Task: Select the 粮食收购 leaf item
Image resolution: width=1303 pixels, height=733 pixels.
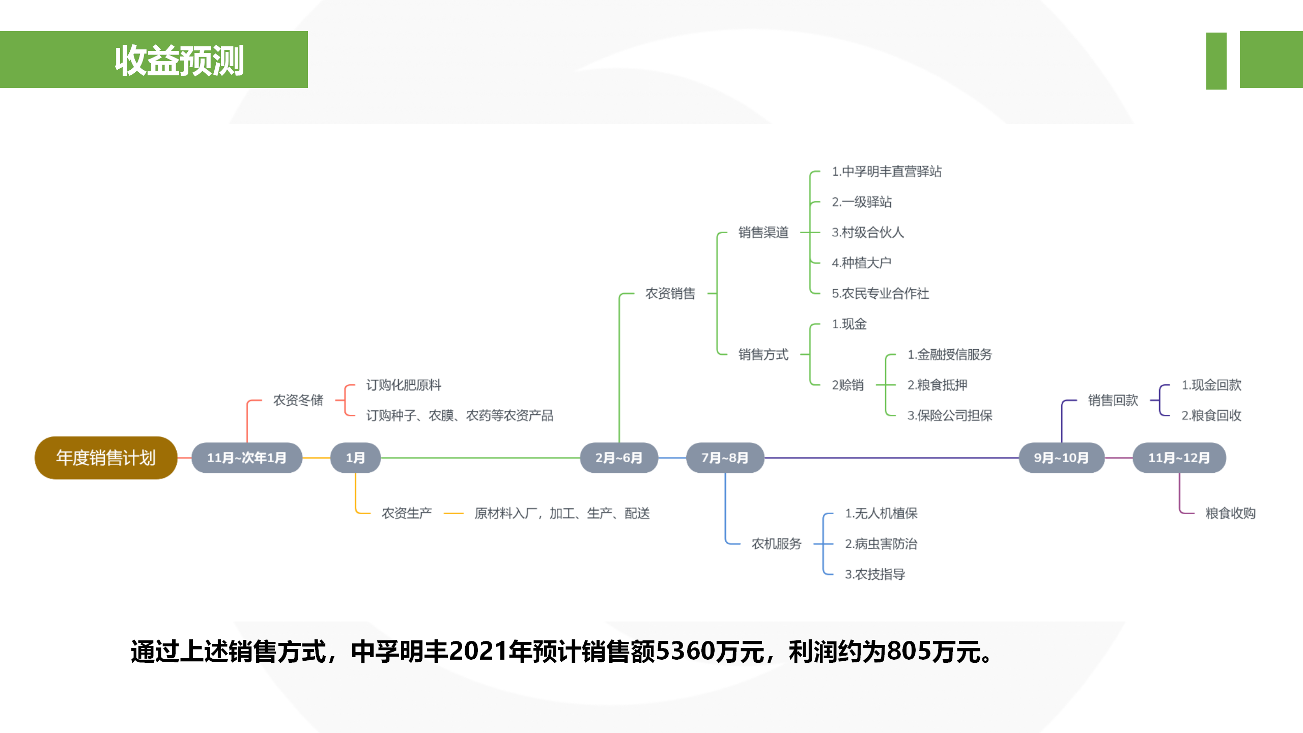Action: click(1230, 513)
